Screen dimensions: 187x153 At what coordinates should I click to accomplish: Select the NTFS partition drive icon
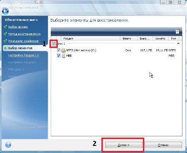coord(64,50)
